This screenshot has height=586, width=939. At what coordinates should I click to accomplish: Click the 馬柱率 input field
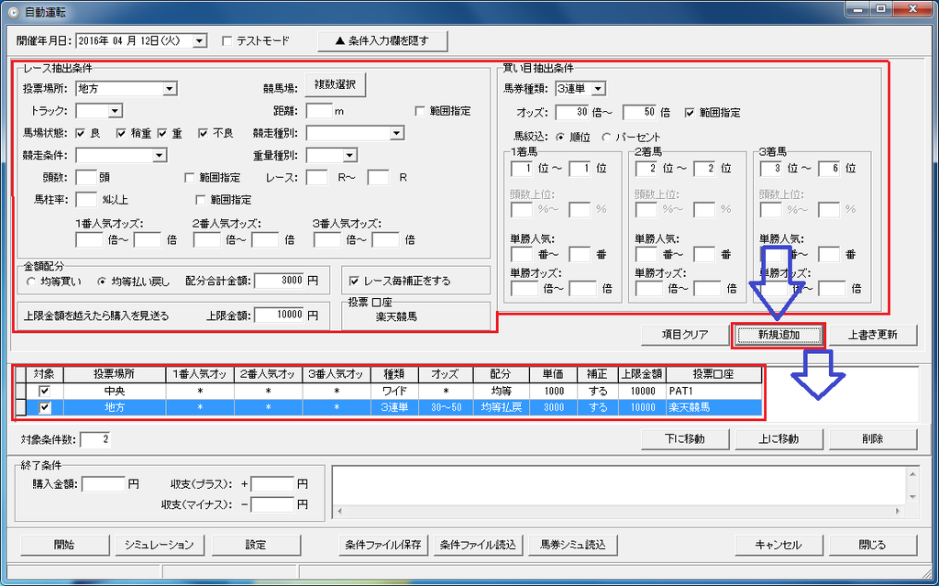[86, 200]
